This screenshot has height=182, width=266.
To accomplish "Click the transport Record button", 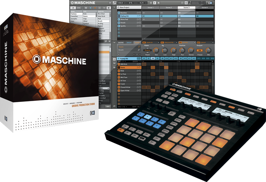I will 159,3.
